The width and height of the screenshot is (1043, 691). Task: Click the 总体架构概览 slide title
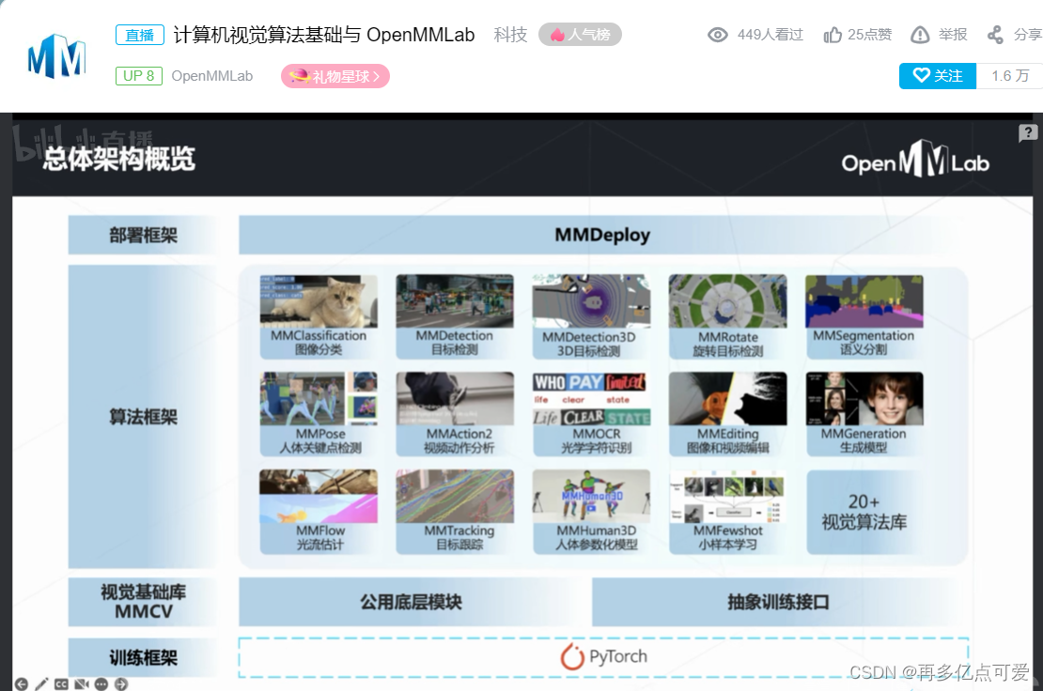coord(118,159)
